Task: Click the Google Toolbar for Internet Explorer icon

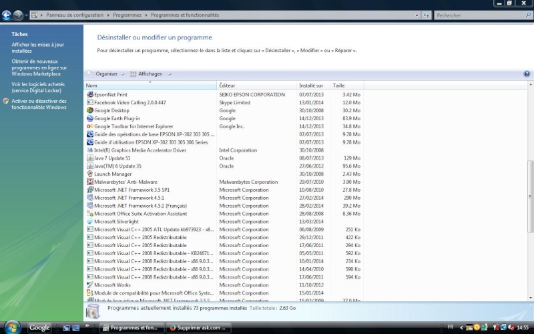Action: pos(90,126)
